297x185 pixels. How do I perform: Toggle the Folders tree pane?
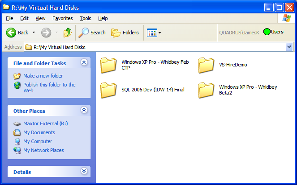(x=125, y=33)
